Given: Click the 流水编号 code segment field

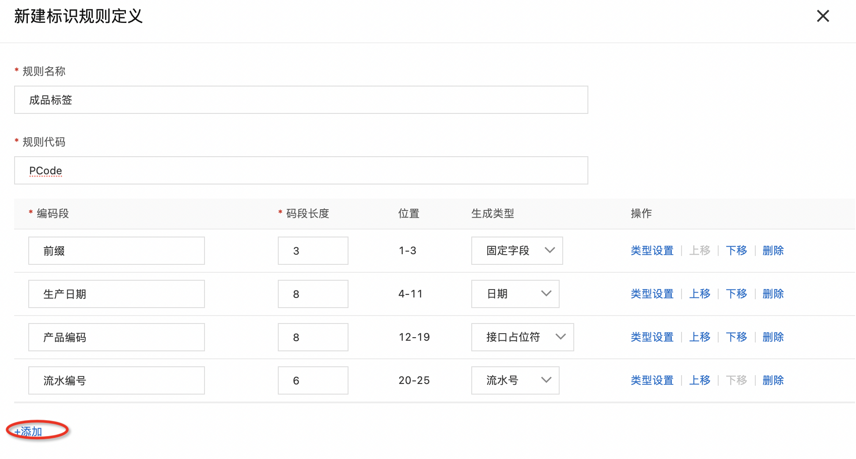Looking at the screenshot, I should coord(117,380).
